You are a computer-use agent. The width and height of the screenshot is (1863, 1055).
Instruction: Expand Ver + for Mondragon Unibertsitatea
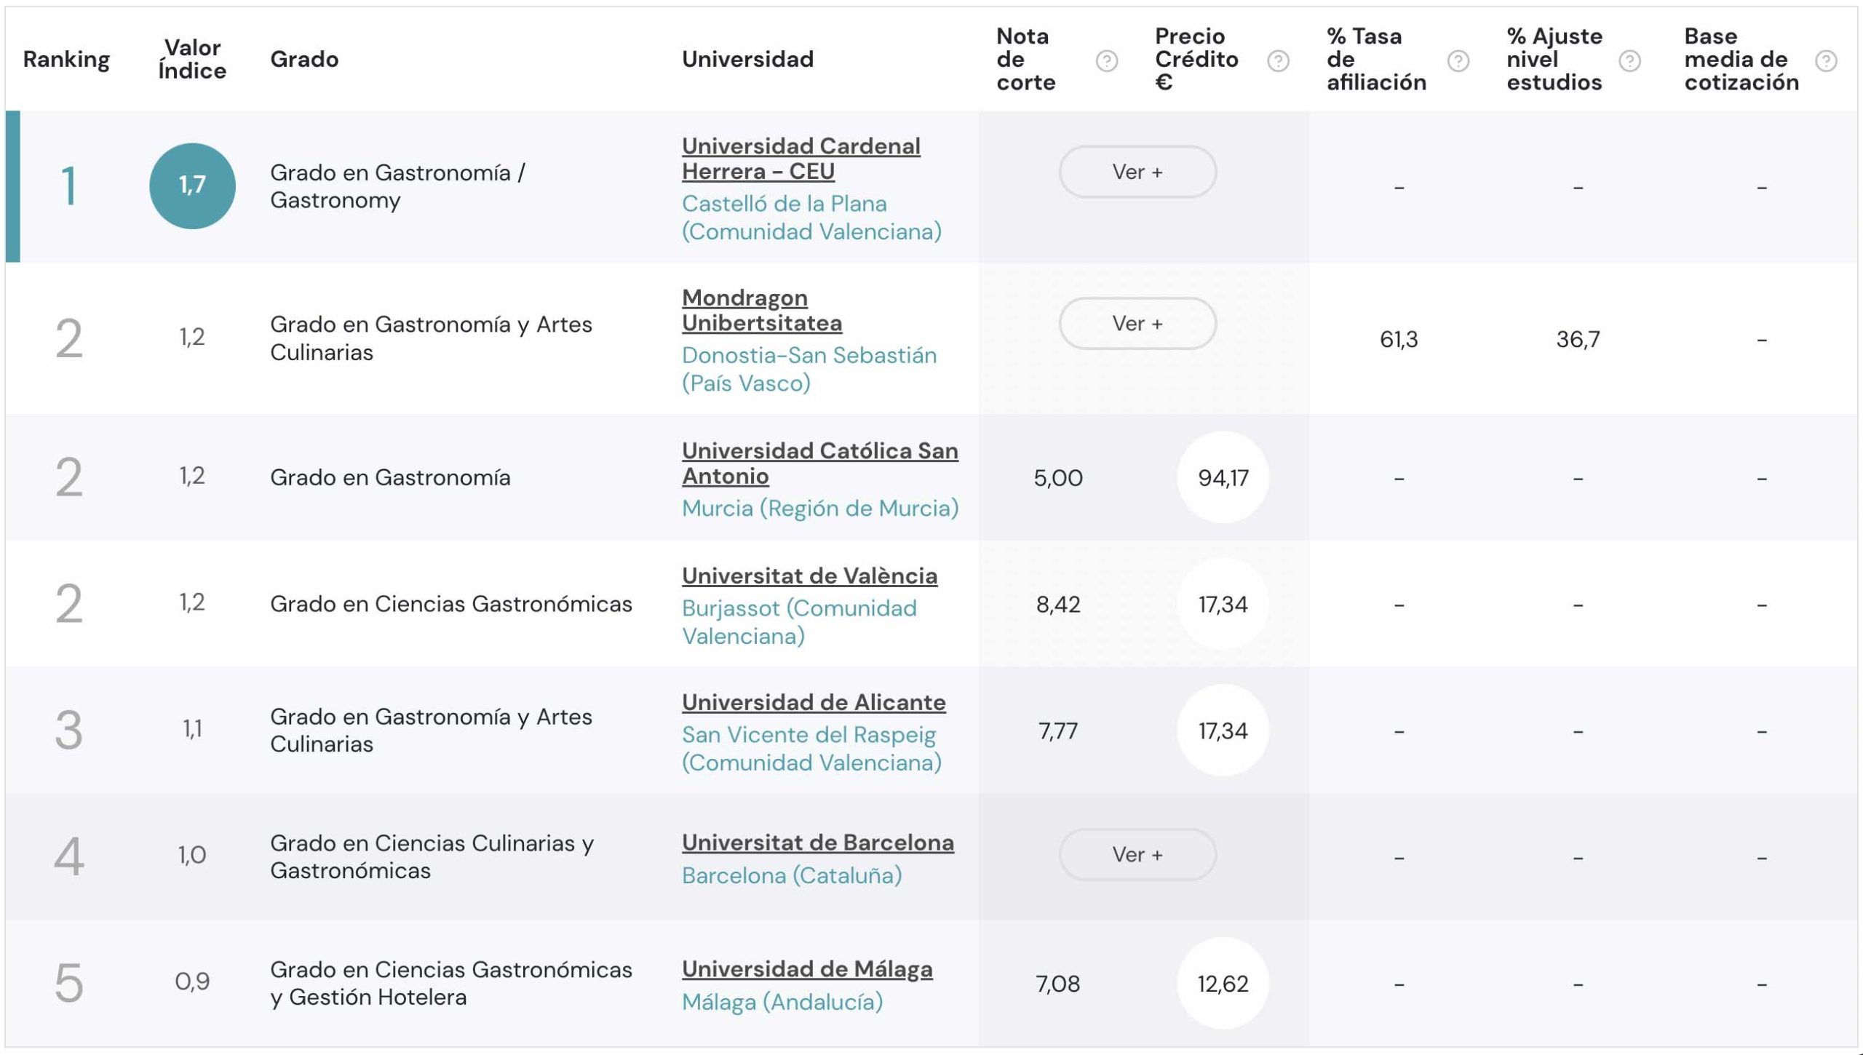(x=1137, y=323)
